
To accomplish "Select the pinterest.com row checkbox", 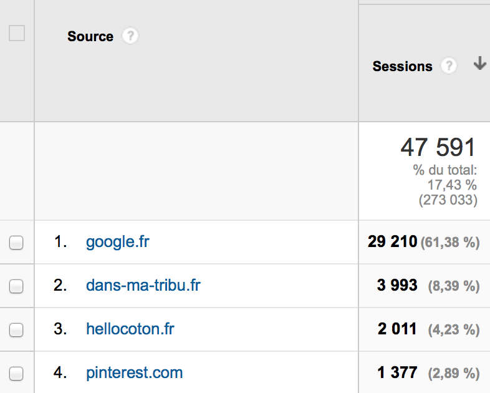I will coord(16,374).
